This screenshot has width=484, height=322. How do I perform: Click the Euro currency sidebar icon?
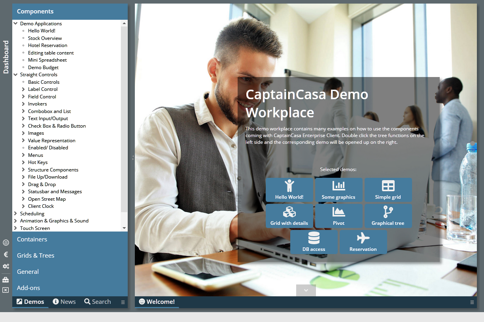pos(6,254)
